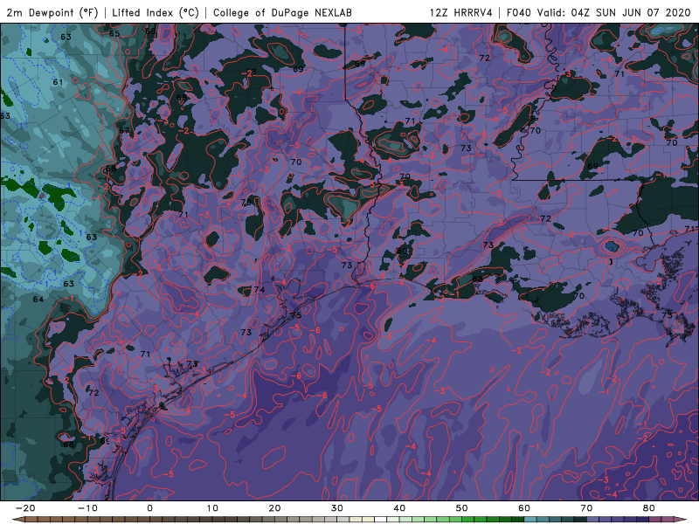Click the right arrow end of the color bar

point(681,520)
